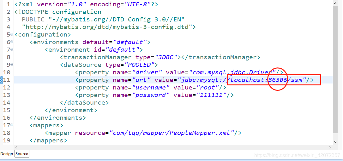Image resolution: width=343 pixels, height=161 pixels.
Task: Click the vertical scrollbar thumb
Action: click(x=335, y=69)
